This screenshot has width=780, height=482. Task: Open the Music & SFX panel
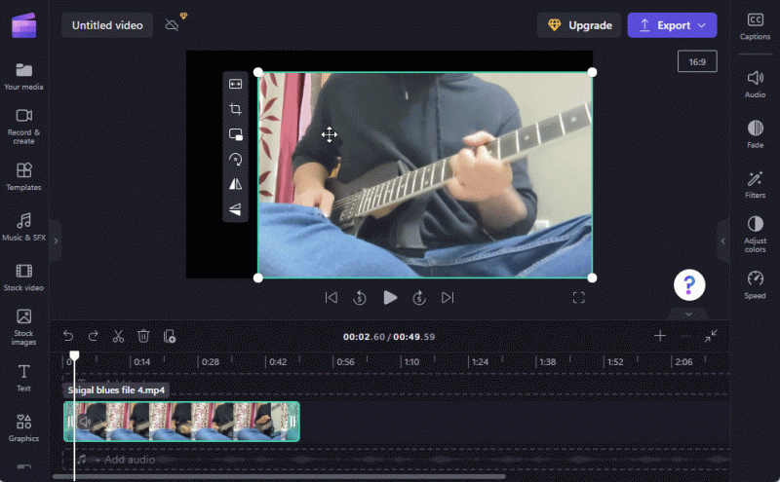[23, 227]
